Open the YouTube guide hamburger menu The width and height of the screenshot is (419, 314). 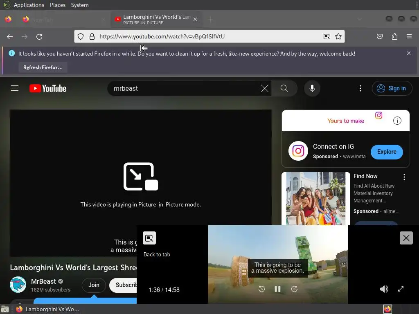point(15,88)
